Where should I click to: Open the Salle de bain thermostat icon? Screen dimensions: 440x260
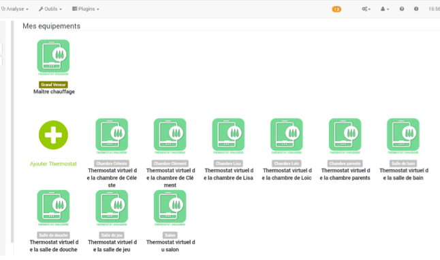pos(403,136)
